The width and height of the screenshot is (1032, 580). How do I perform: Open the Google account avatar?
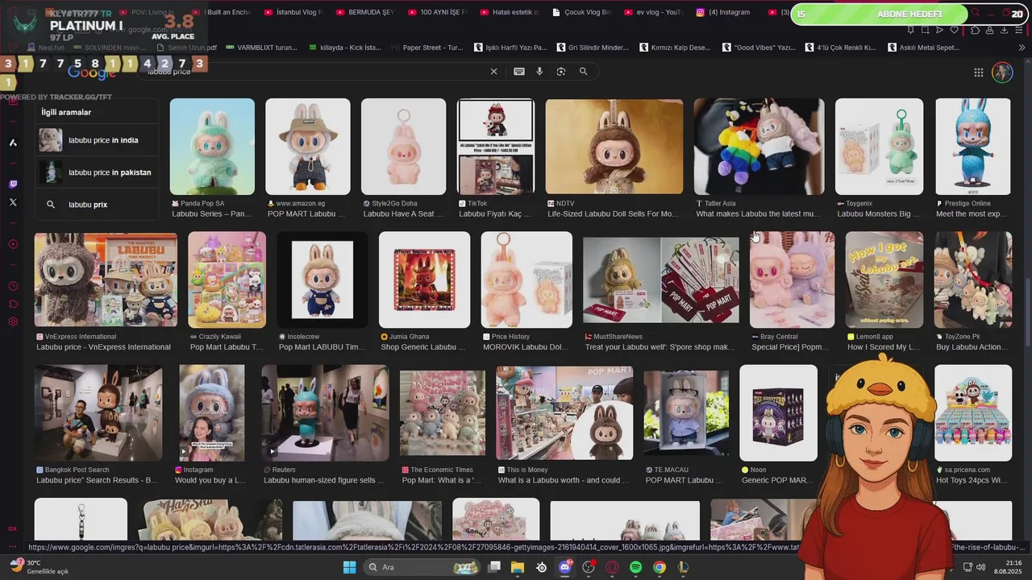(1002, 72)
